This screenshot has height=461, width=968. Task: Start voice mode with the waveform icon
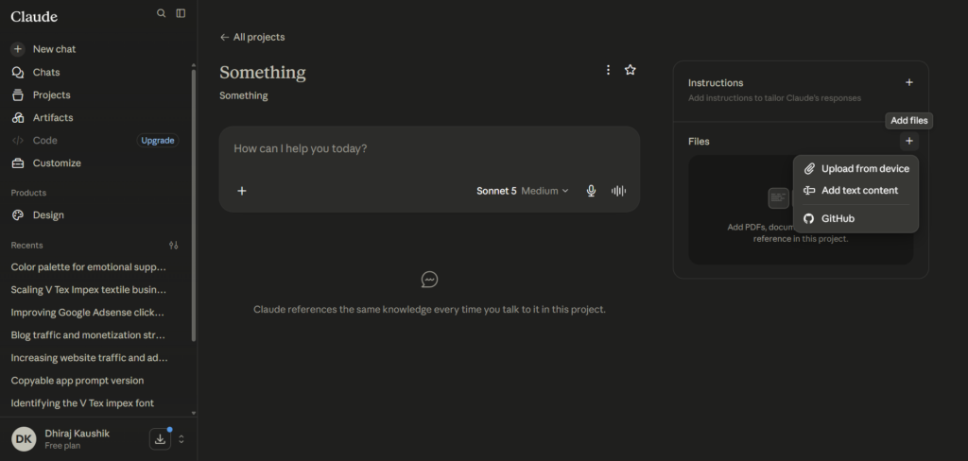(x=618, y=191)
